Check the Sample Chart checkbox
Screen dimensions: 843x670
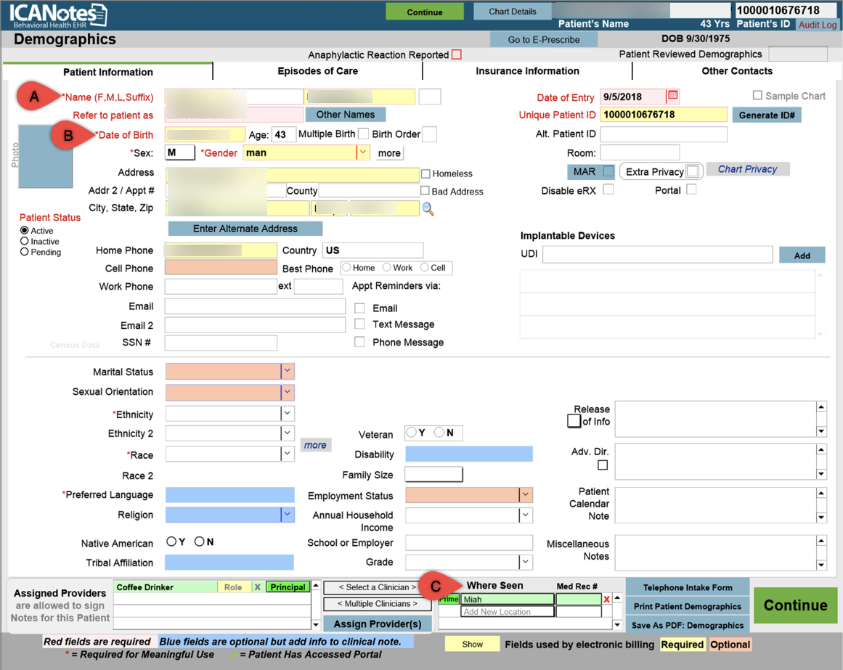tap(757, 95)
